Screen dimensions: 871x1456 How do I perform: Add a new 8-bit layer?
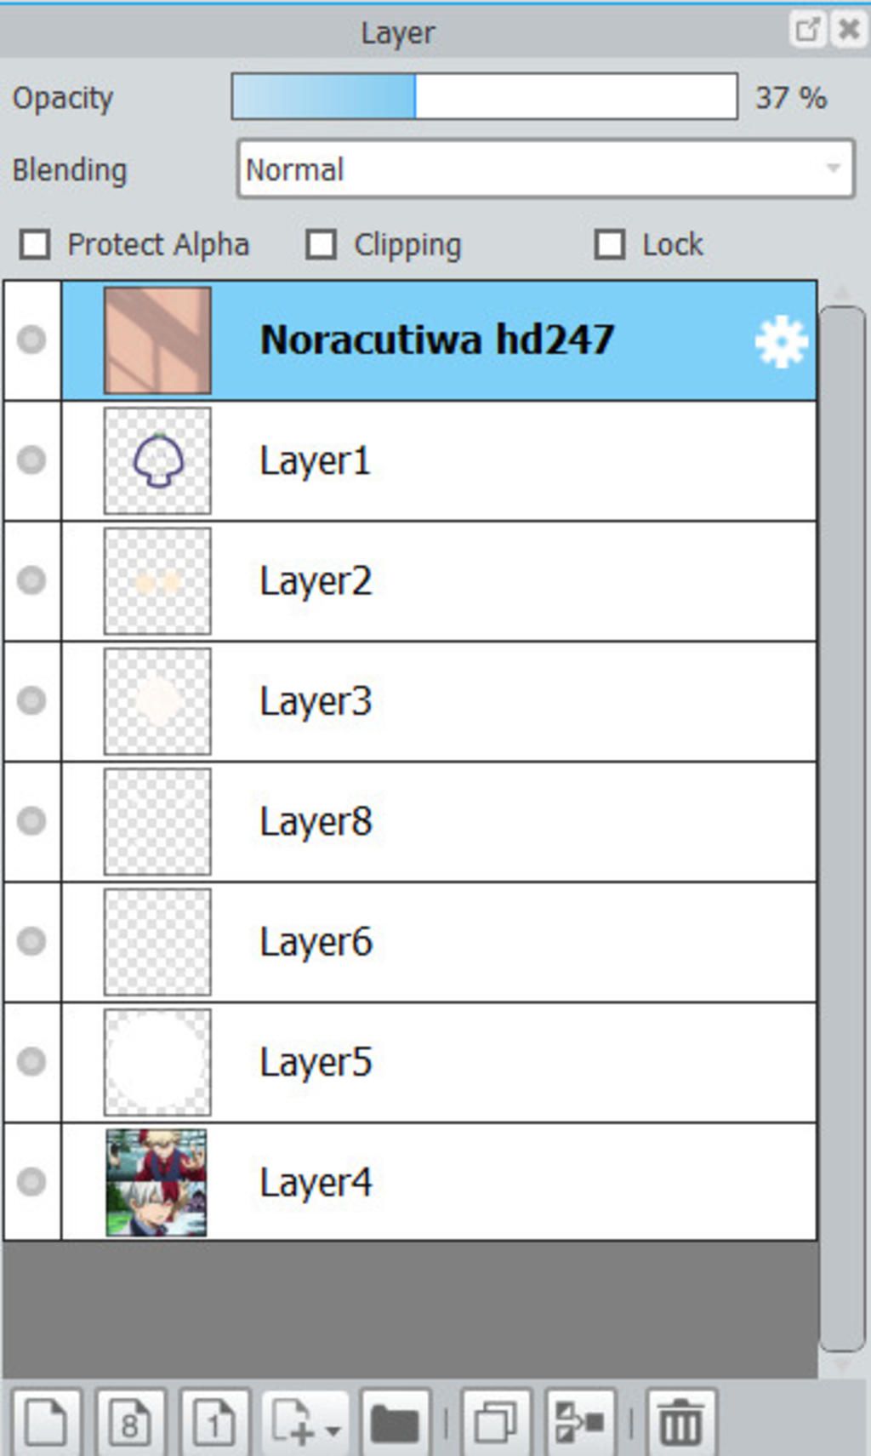(x=129, y=1422)
